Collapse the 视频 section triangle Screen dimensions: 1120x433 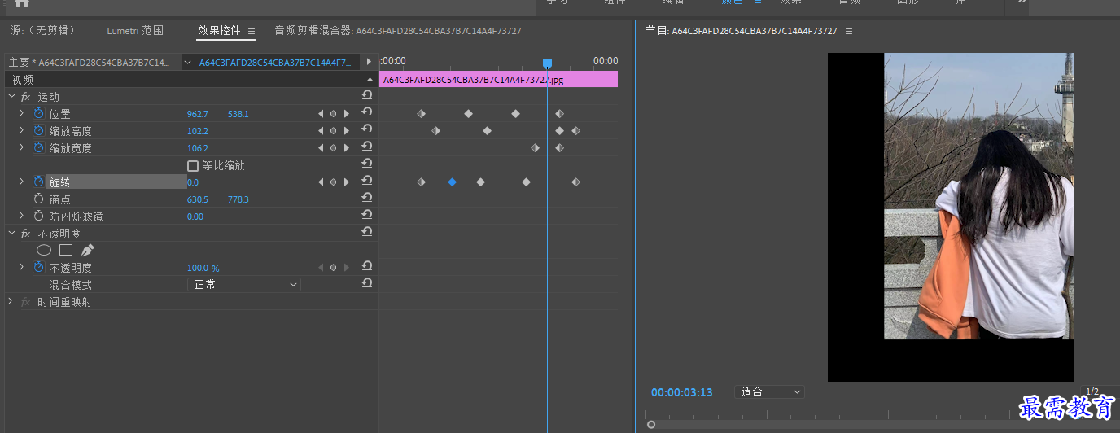[370, 80]
